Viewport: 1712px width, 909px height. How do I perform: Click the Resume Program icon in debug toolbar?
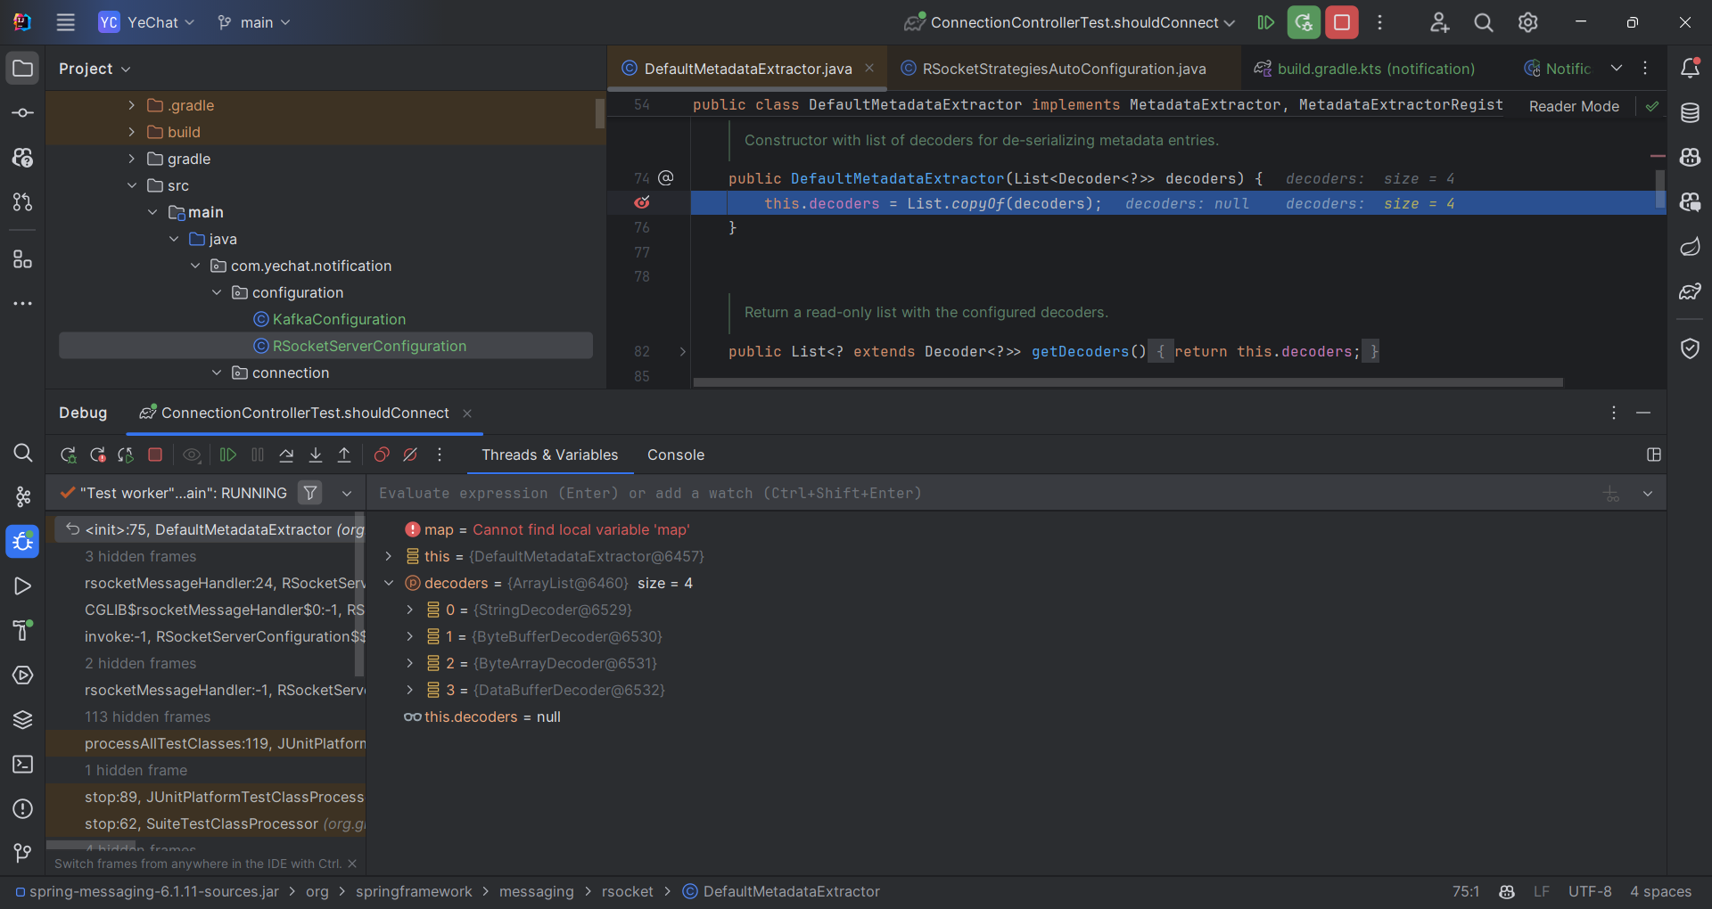[x=228, y=455]
